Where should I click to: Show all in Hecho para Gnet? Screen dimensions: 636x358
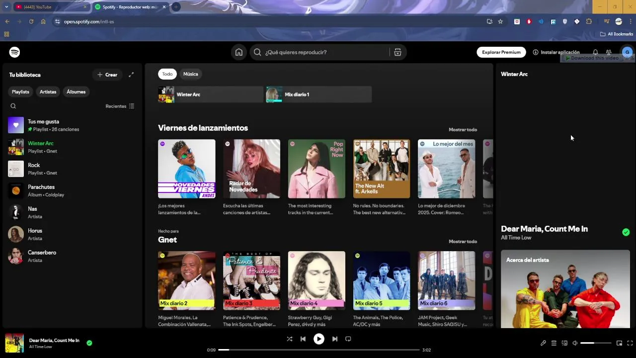[463, 242]
